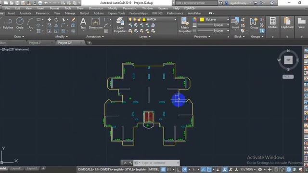This screenshot has width=308, height=173.
Task: Click the yellow layer color swatch of HATCH
Action: [144, 19]
